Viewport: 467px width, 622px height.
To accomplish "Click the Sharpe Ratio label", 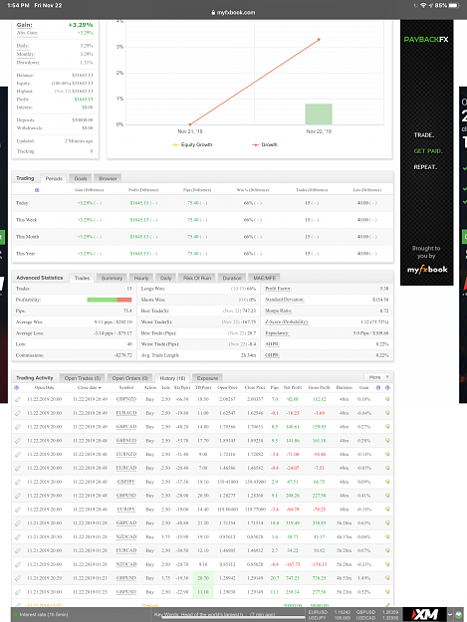I will tap(278, 311).
